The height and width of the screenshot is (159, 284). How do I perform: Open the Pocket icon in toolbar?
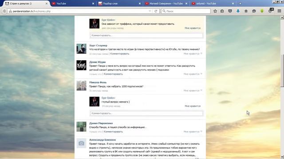(x=230, y=11)
